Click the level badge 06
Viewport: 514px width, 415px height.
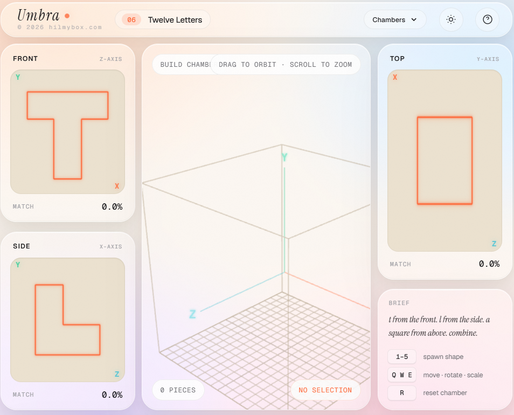131,19
